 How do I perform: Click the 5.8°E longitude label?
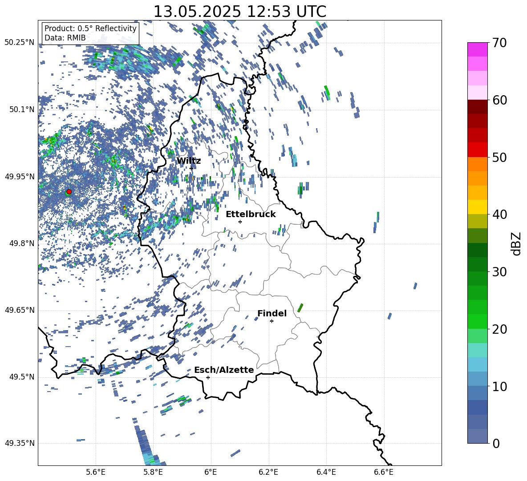pyautogui.click(x=153, y=472)
